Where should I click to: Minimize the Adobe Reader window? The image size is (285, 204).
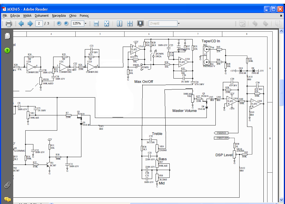[267, 9]
